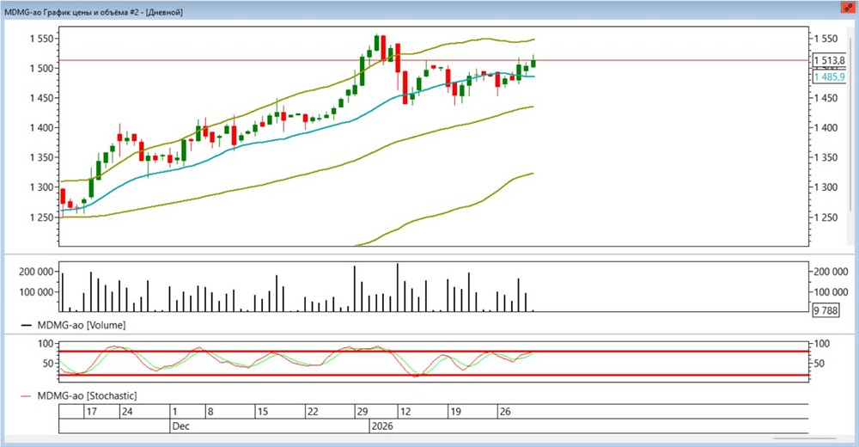Click the red chain link icon in title bar
Screen dimensions: 859x447
tap(849, 8)
